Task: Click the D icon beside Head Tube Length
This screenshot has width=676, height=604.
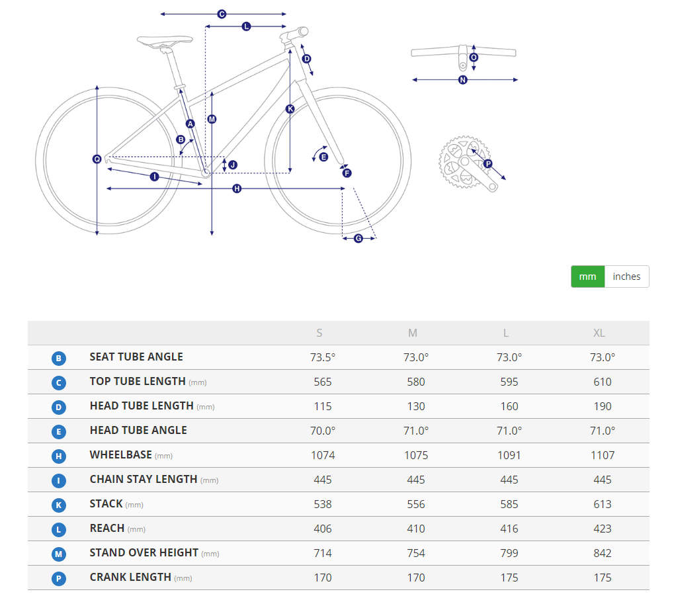Action: [x=59, y=408]
